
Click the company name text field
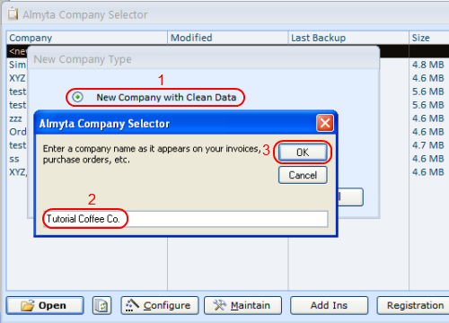[x=186, y=219]
